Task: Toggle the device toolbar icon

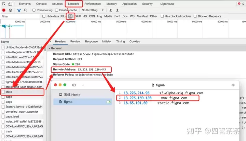Action: click(x=10, y=4)
